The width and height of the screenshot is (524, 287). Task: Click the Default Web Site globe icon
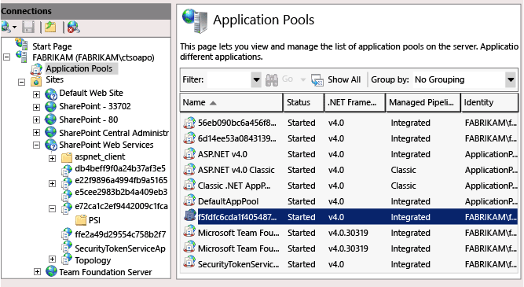click(51, 94)
